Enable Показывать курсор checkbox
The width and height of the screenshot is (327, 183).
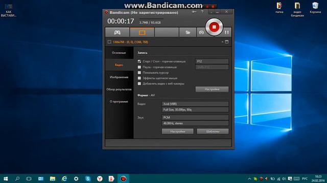(139, 73)
